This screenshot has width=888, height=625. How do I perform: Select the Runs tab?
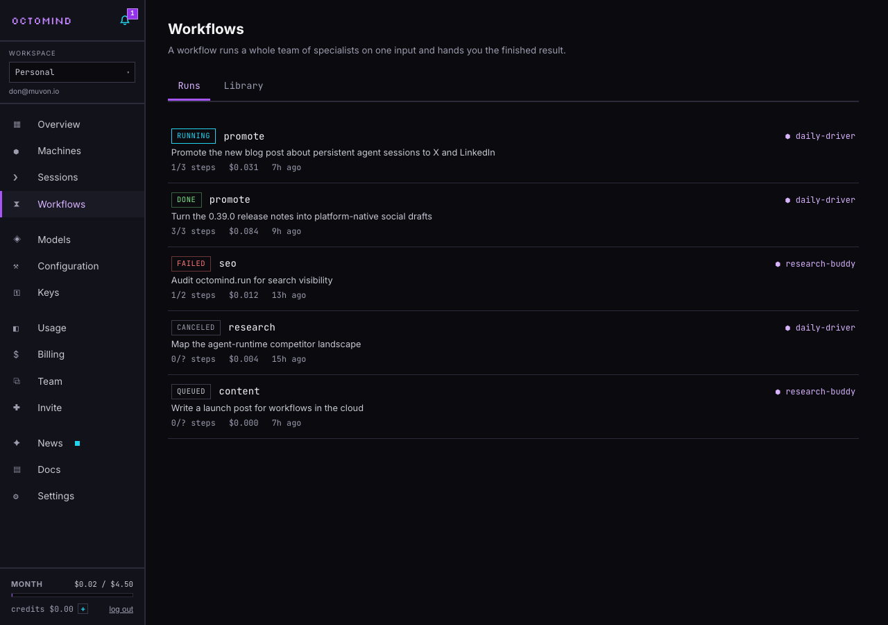(x=189, y=86)
